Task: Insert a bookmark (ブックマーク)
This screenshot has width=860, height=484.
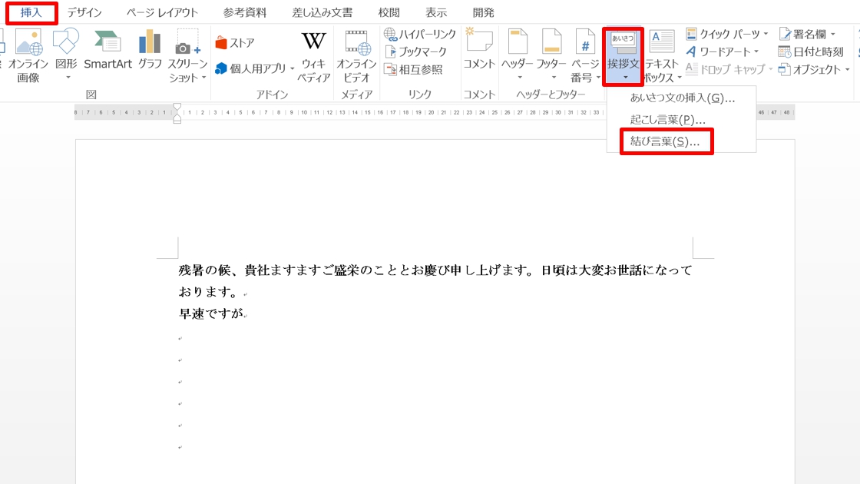Action: (x=415, y=51)
